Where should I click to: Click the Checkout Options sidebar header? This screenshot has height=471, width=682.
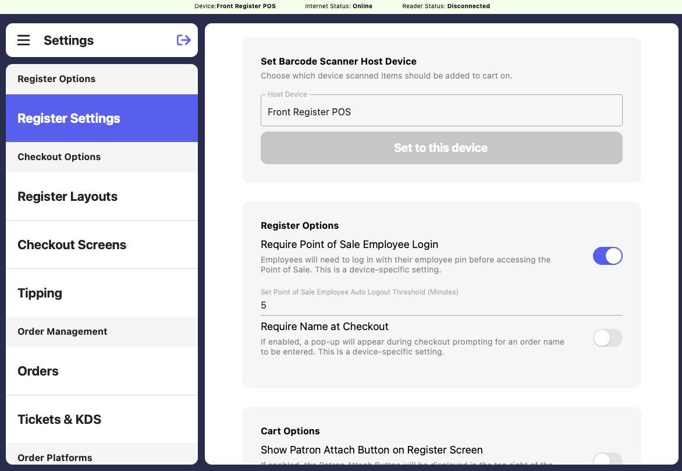coord(102,157)
